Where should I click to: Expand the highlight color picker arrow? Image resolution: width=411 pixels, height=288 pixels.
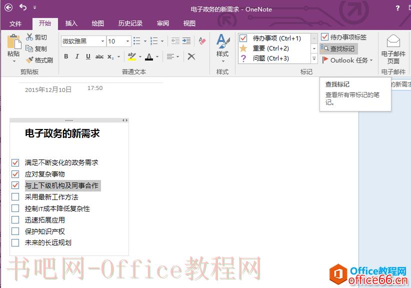tap(140, 56)
